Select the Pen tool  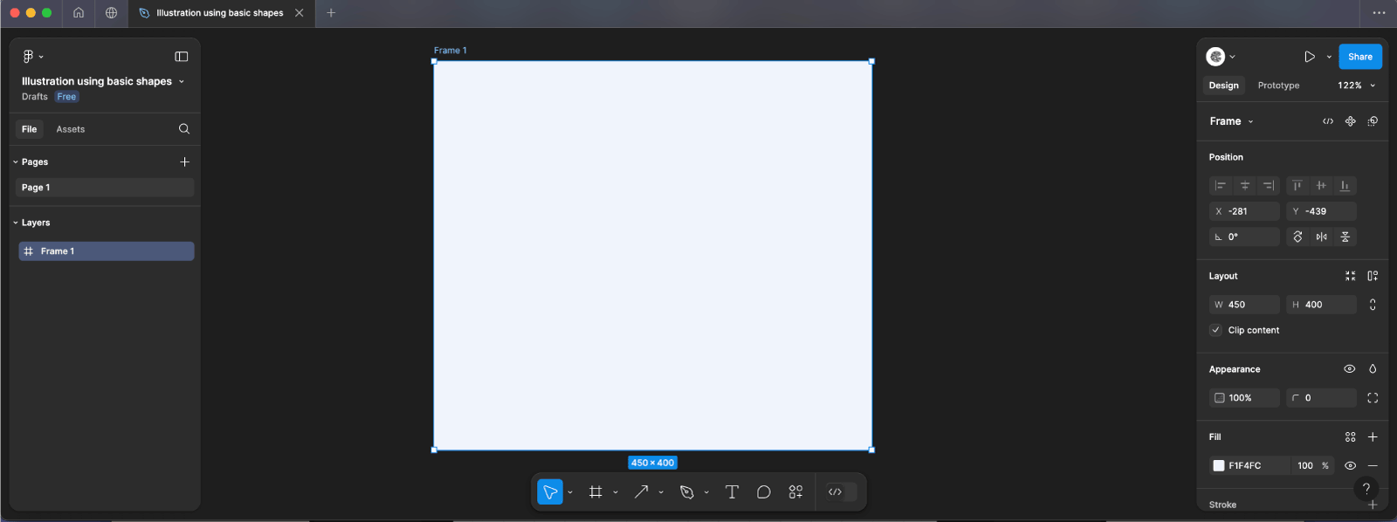click(x=686, y=492)
